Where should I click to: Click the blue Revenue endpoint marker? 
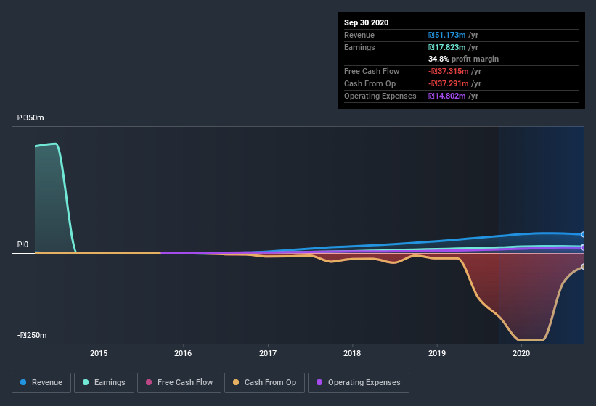[x=584, y=235]
